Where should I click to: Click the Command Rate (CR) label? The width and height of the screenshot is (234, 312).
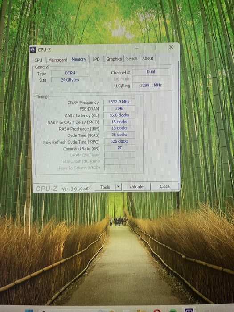click(81, 149)
